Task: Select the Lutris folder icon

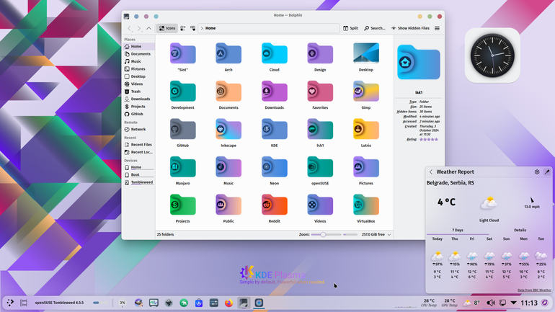Action: click(x=366, y=129)
